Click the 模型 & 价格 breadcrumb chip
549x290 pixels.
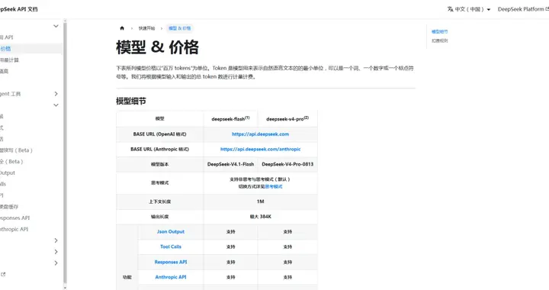coord(180,28)
